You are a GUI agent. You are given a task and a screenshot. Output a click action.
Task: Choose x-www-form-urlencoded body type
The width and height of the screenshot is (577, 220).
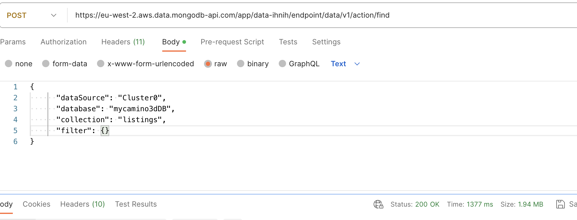[101, 64]
